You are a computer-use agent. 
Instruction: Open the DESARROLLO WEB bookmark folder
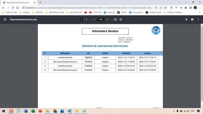[x=55, y=12]
